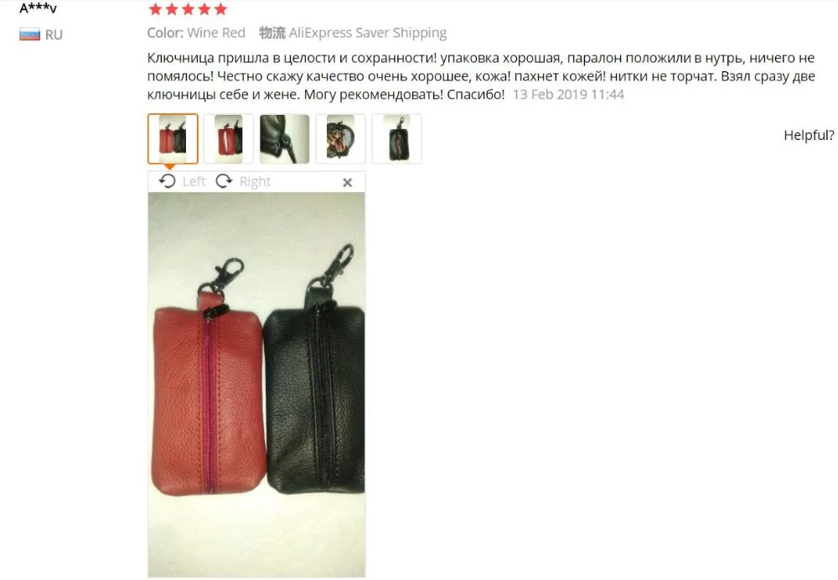This screenshot has width=838, height=580.
Task: Rotate the photo right using the clockwise arrow
Action: tap(224, 181)
